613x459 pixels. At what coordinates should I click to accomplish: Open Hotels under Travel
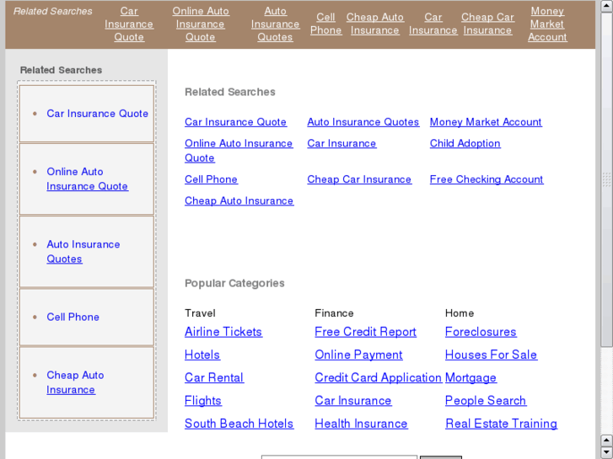[x=202, y=355]
